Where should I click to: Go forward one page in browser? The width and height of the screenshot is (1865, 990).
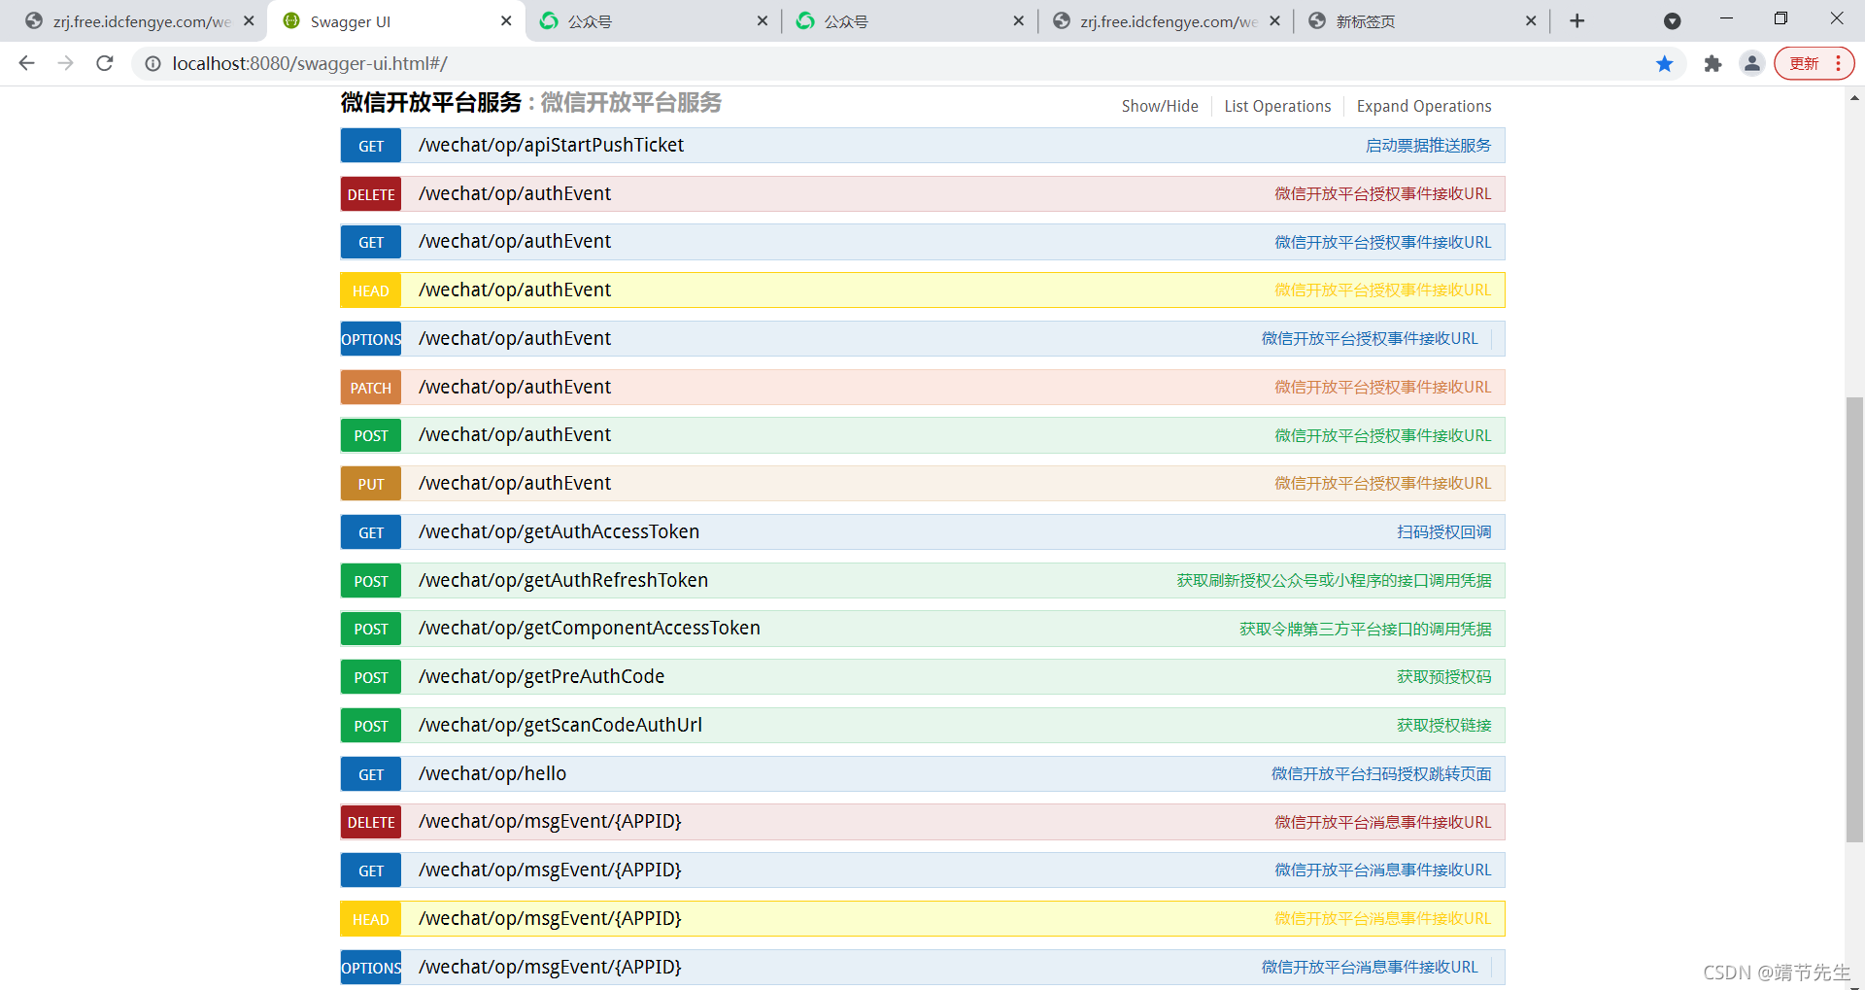(66, 63)
